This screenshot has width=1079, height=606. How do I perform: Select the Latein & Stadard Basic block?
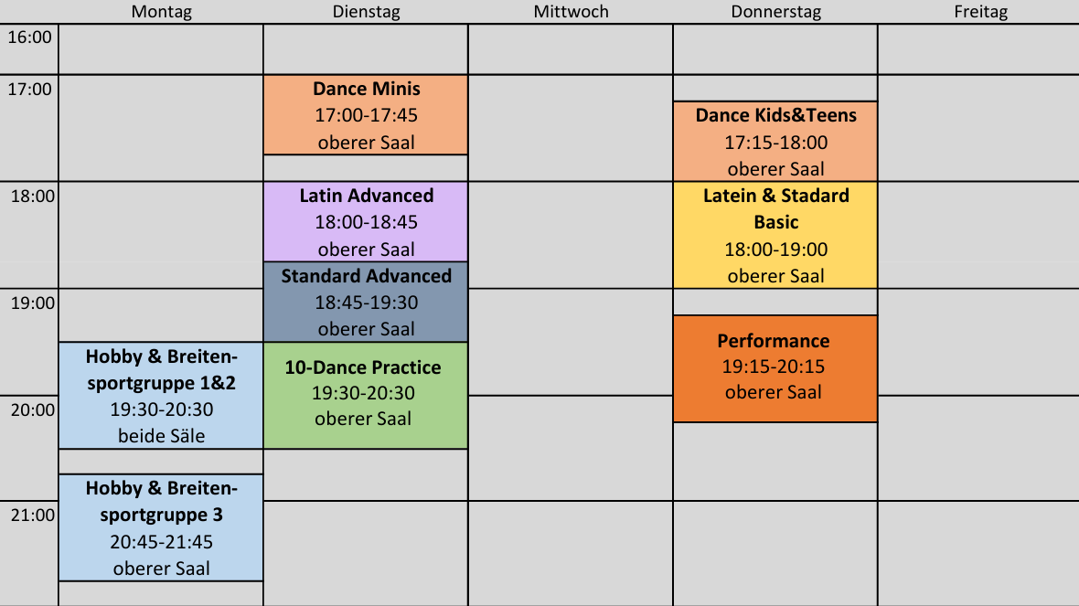coord(775,235)
